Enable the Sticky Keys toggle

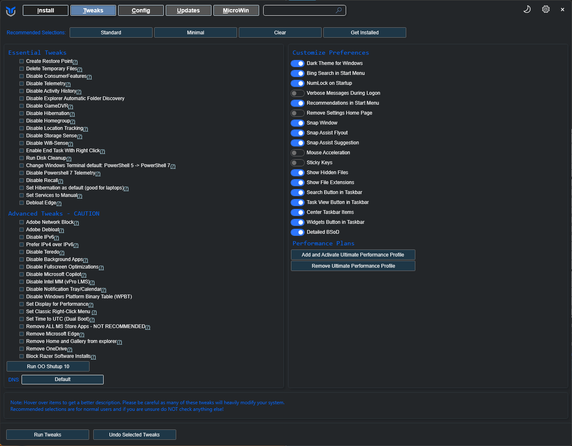tap(298, 163)
